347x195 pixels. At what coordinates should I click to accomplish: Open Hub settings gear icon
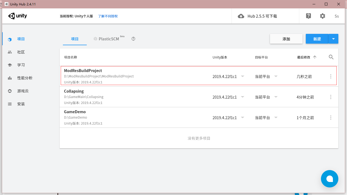(322, 16)
